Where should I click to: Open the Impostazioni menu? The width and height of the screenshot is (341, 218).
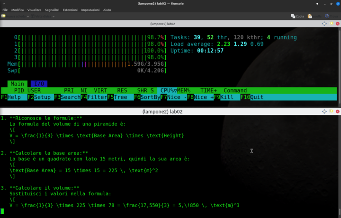click(90, 9)
